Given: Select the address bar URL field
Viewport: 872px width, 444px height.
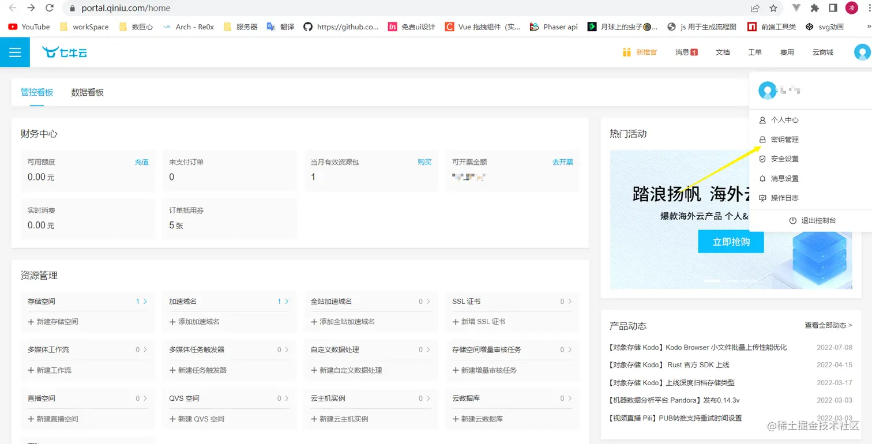Looking at the screenshot, I should [404, 9].
